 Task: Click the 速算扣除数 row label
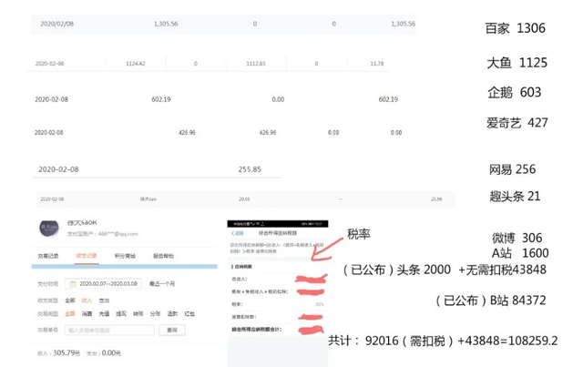244,317
